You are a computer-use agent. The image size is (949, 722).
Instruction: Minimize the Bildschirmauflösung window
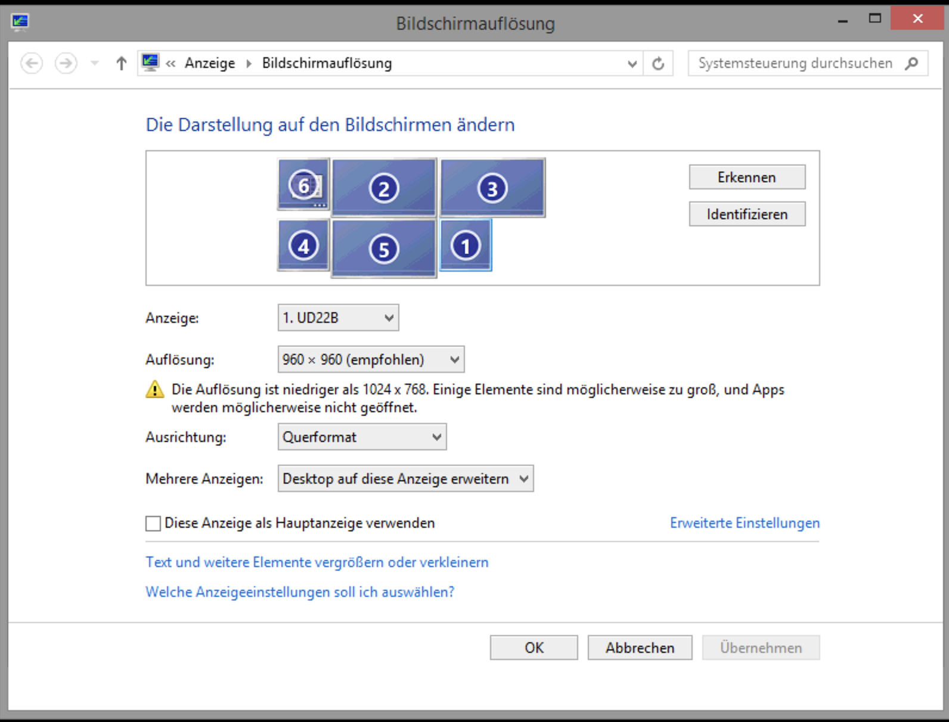pos(842,21)
